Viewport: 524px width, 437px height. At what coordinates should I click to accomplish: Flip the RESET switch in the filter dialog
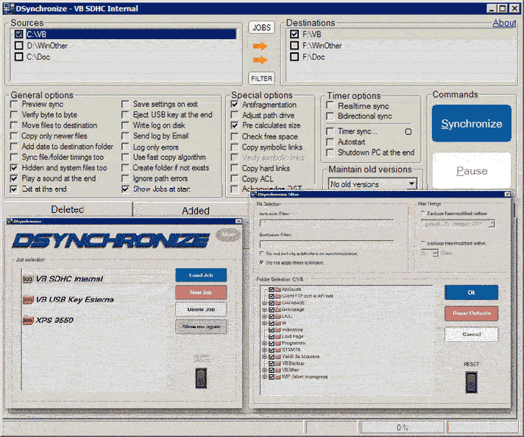(x=471, y=382)
